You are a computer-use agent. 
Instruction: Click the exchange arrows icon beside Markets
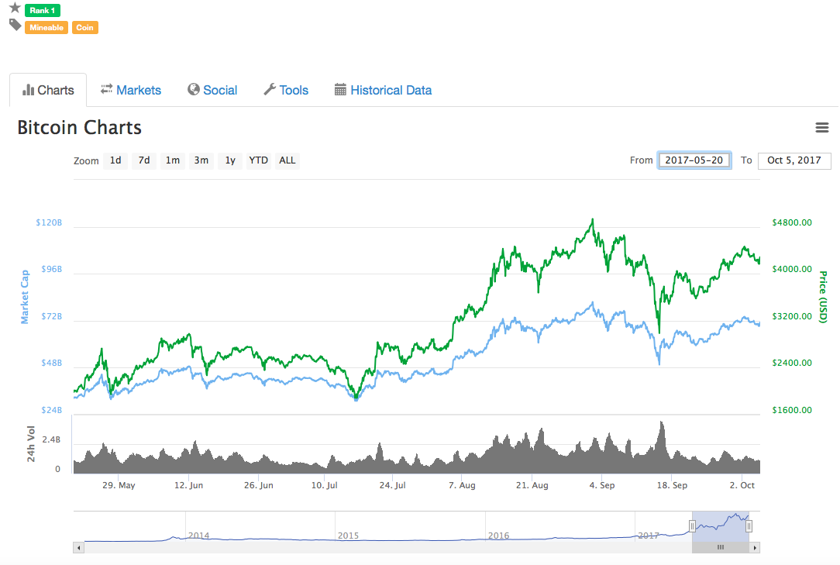(107, 89)
